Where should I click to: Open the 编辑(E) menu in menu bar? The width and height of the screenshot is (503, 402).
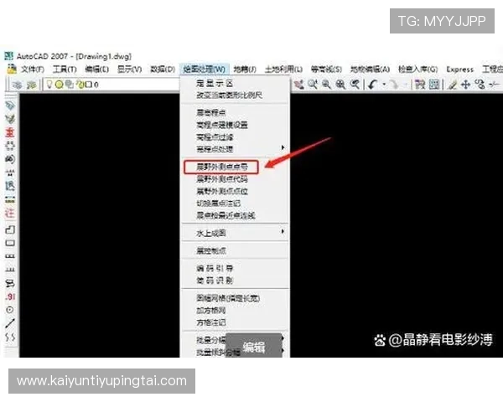coord(97,70)
